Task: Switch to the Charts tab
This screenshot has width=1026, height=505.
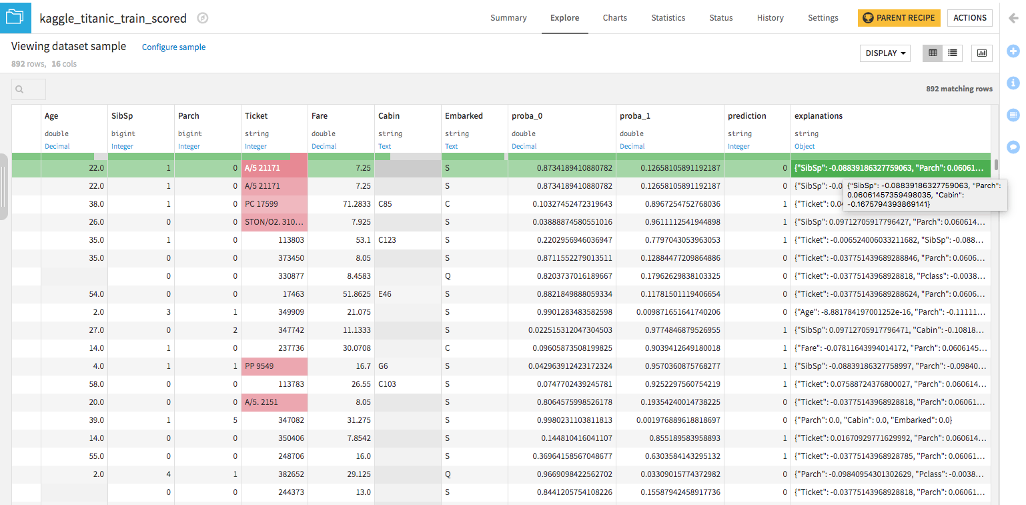Action: point(614,18)
